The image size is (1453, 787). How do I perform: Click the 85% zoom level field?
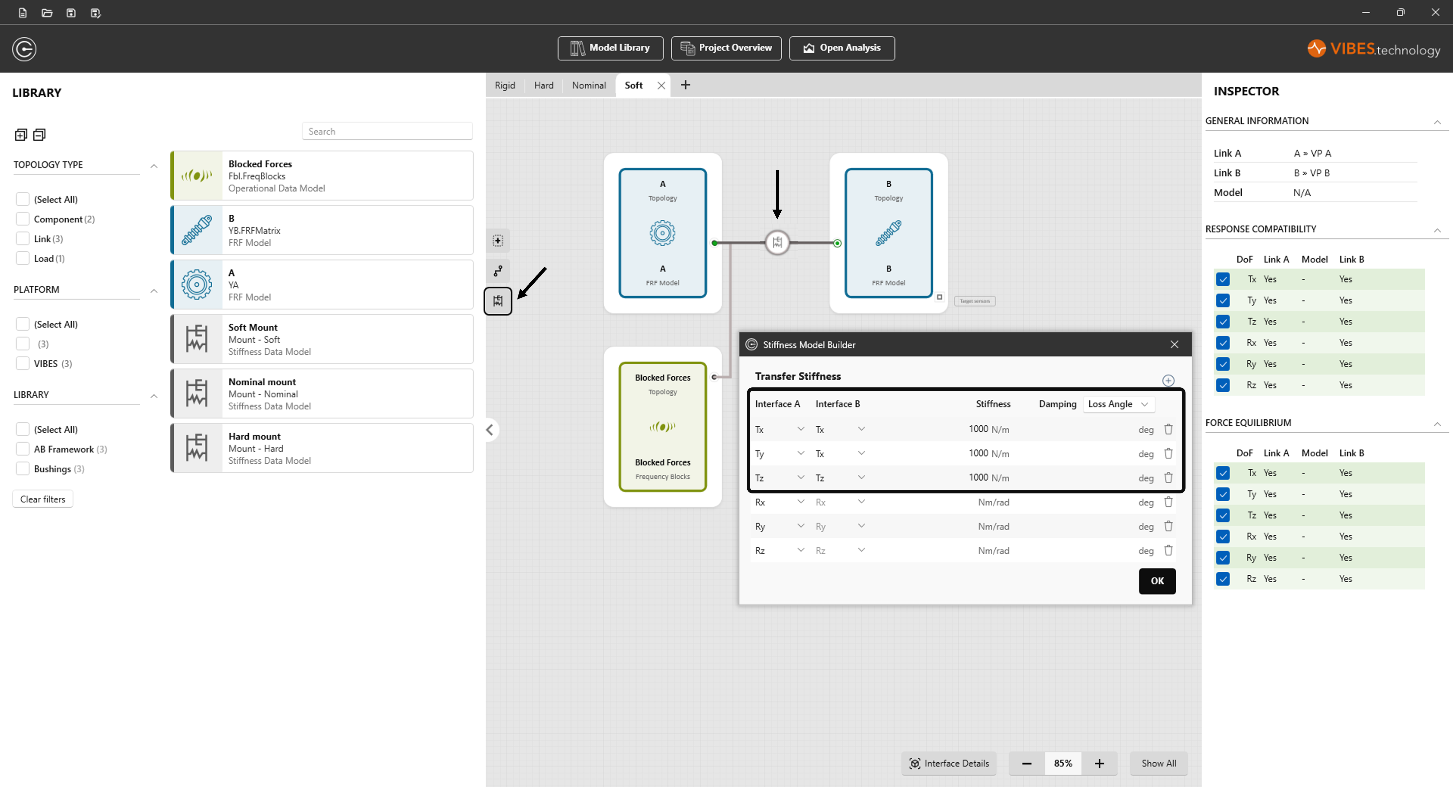coord(1063,763)
